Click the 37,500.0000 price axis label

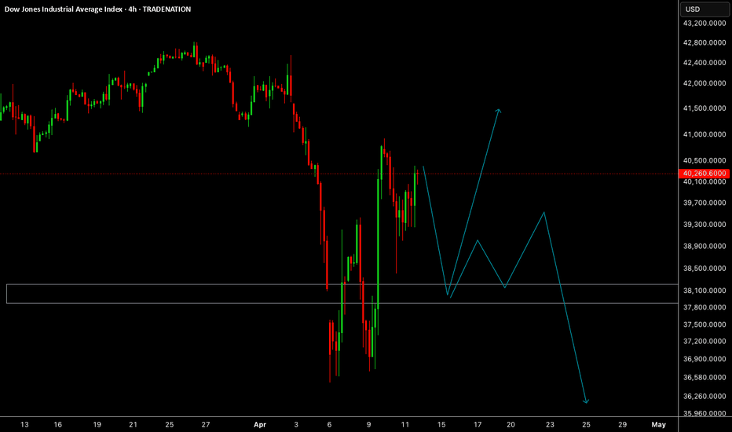point(705,324)
